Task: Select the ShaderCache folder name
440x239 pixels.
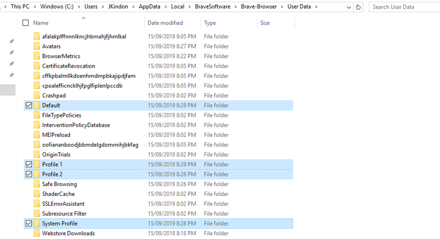Action: [x=58, y=194]
